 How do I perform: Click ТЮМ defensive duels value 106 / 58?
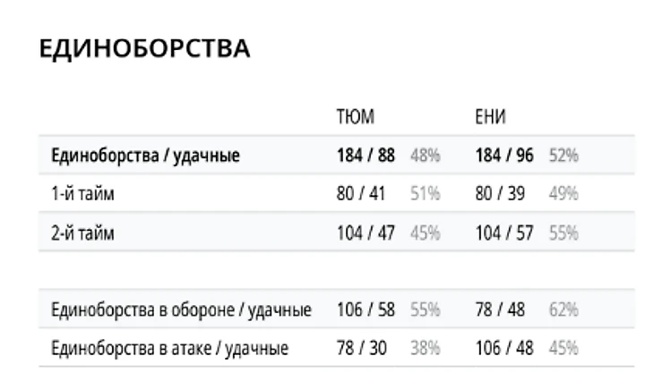[x=366, y=310]
